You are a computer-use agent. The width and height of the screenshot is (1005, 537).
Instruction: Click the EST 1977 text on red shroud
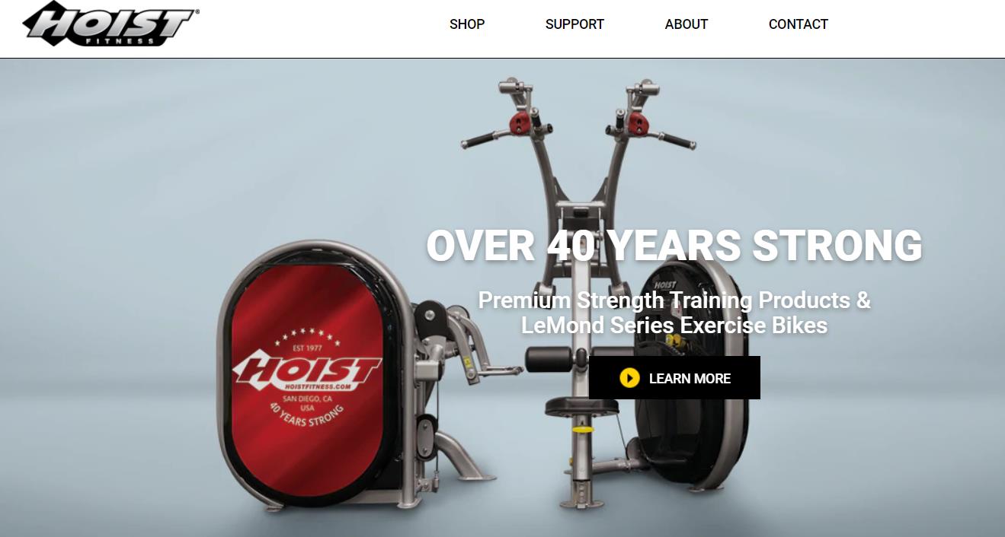coord(309,348)
